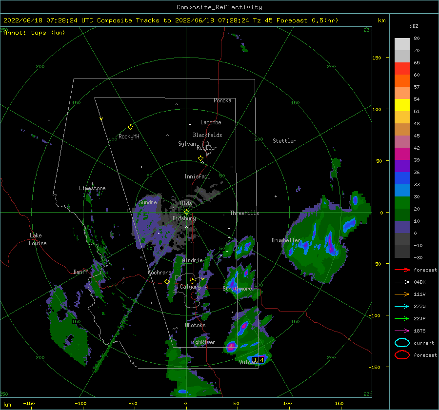
Task: Click the Ponoka city label
Action: pyautogui.click(x=222, y=100)
